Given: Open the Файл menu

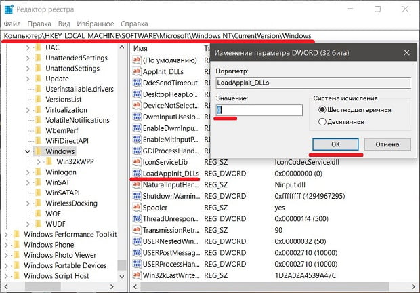Looking at the screenshot, I should 14,23.
